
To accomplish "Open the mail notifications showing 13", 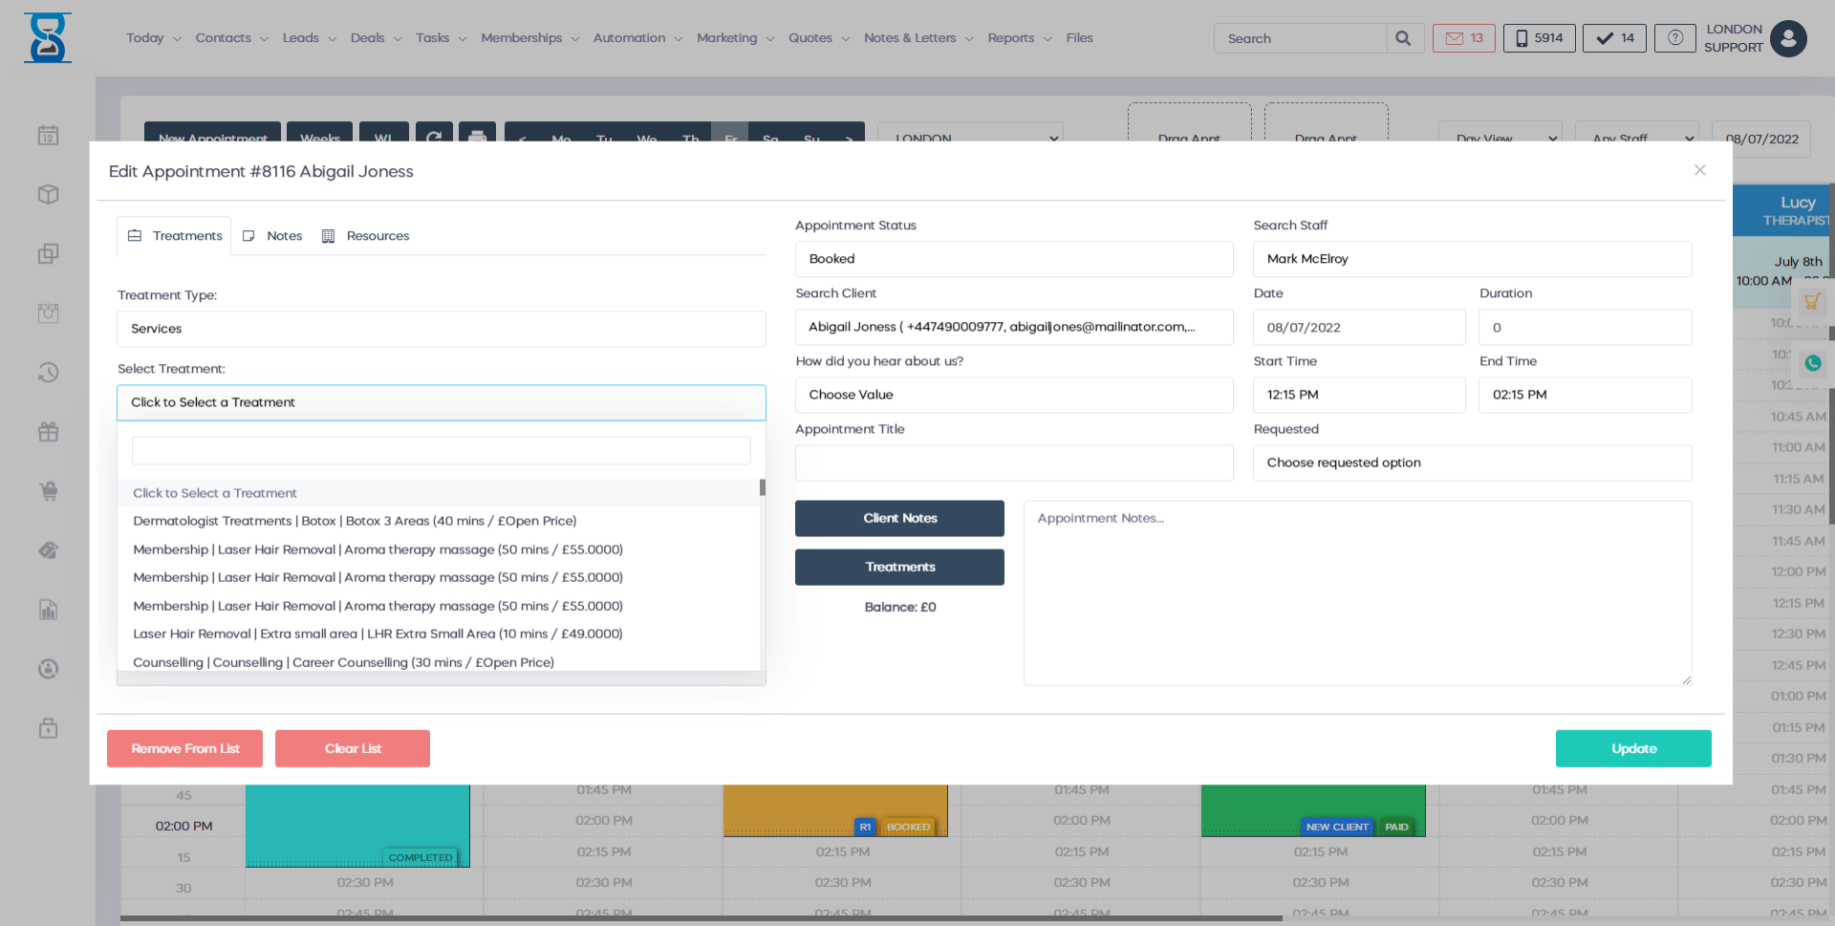I will (1463, 38).
